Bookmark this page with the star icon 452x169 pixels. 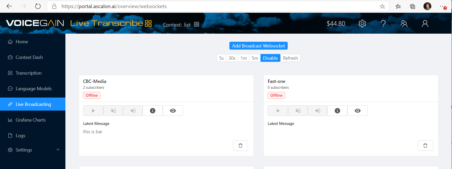(x=382, y=6)
